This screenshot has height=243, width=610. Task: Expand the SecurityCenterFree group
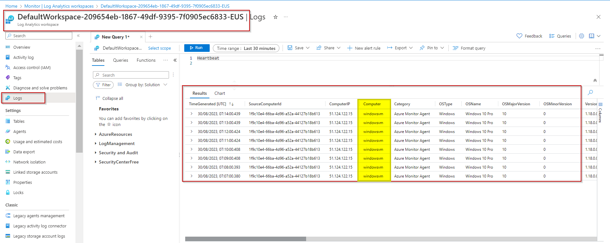click(x=95, y=162)
